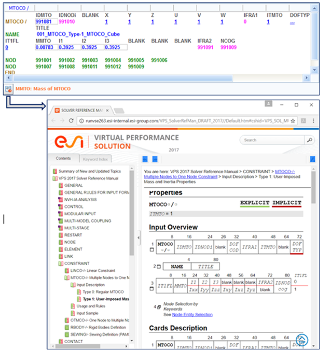Switch to the Keyword Index tab
The width and height of the screenshot is (321, 351).
click(95, 159)
